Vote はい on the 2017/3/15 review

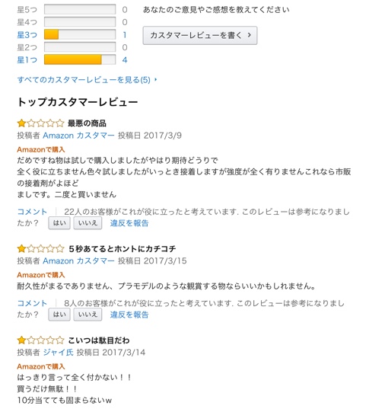[x=59, y=315]
